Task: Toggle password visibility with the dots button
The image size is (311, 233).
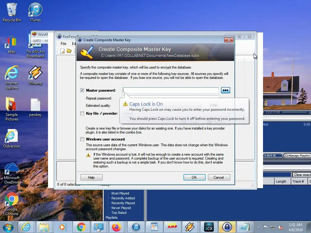Action: (226, 90)
